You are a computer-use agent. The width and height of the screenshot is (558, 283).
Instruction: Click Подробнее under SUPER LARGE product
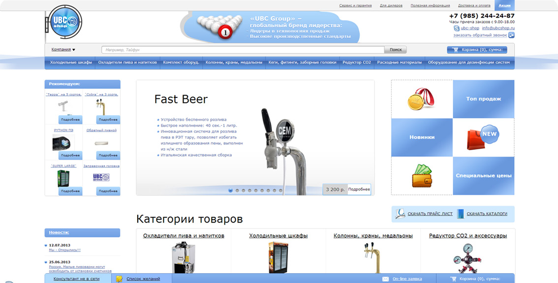pos(70,191)
